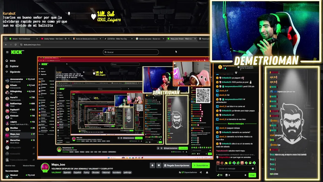The width and height of the screenshot is (323, 182).
Task: Close the TikTok tab
Action: [132, 39]
